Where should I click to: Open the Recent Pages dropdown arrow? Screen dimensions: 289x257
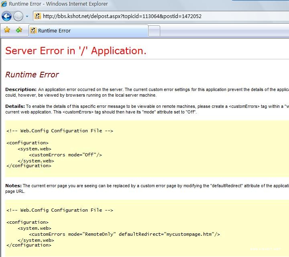(x=27, y=16)
